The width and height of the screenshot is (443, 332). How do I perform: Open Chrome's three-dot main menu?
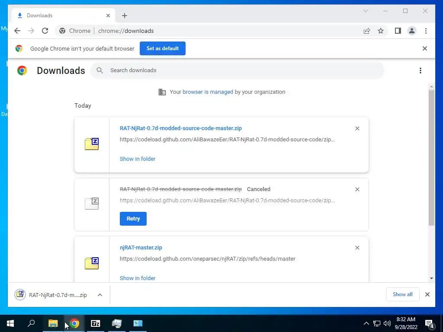click(x=426, y=31)
